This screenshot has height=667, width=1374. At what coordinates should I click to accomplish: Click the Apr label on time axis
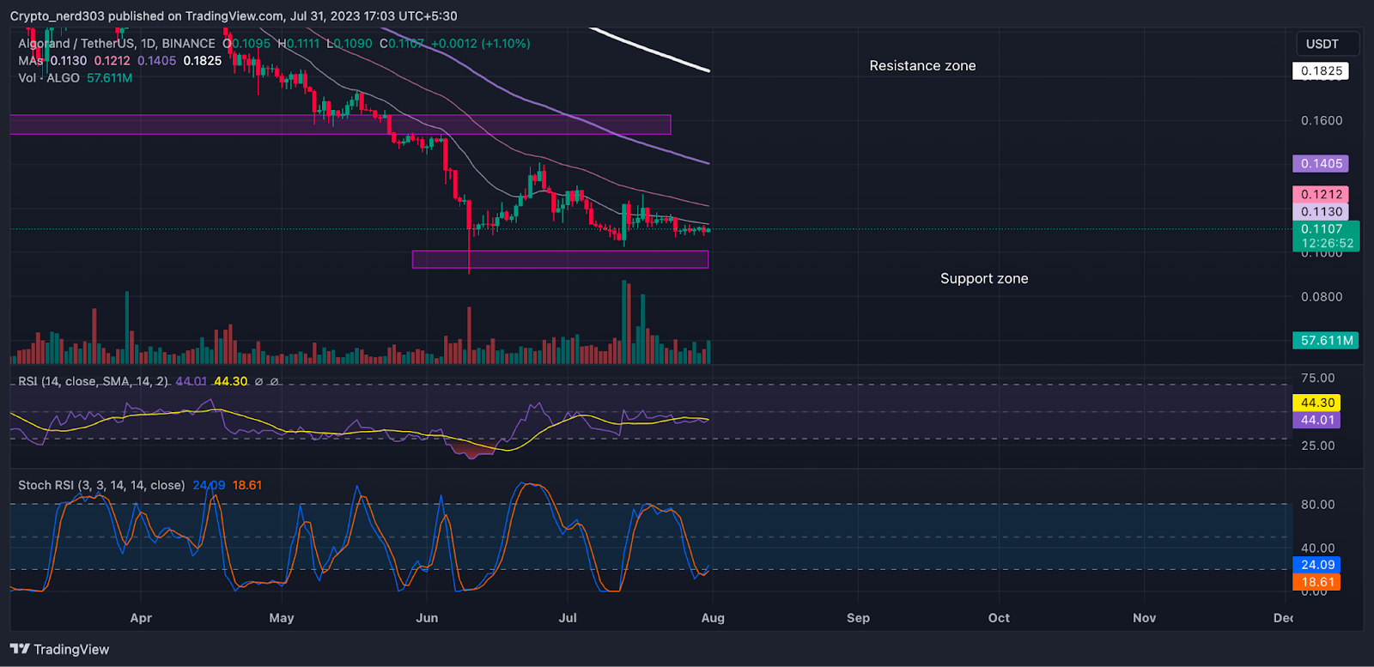coord(141,618)
